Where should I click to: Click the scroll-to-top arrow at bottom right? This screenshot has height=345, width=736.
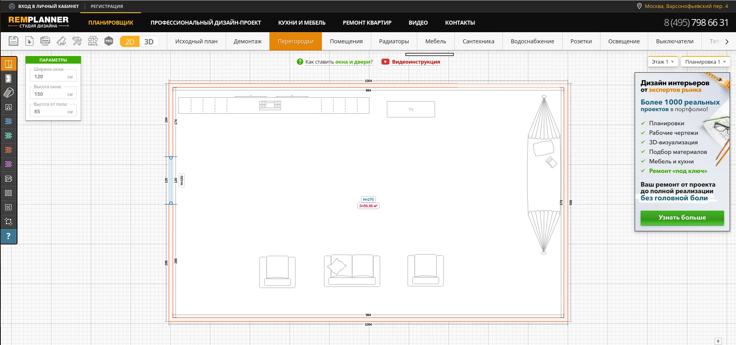click(718, 341)
